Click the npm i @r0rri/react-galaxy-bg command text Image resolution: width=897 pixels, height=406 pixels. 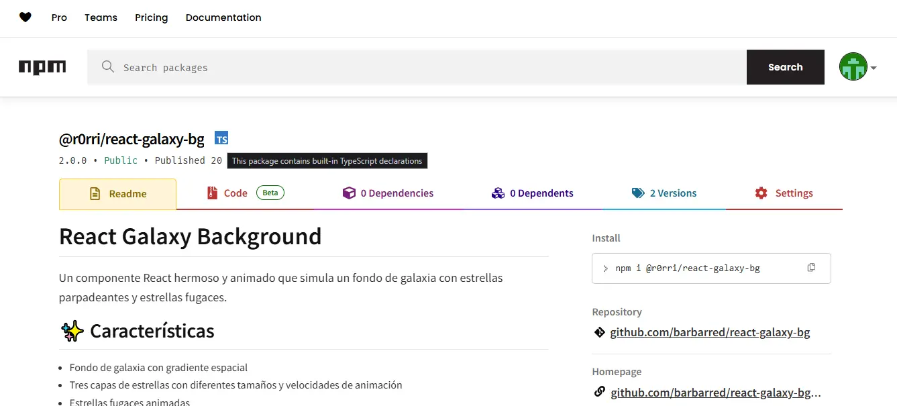pyautogui.click(x=688, y=268)
